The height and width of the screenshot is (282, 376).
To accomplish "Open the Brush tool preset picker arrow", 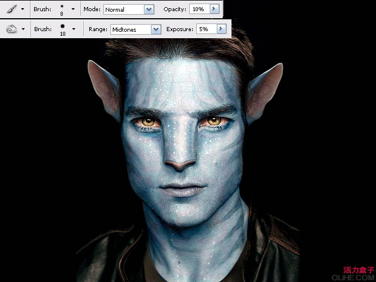I will coord(23,9).
